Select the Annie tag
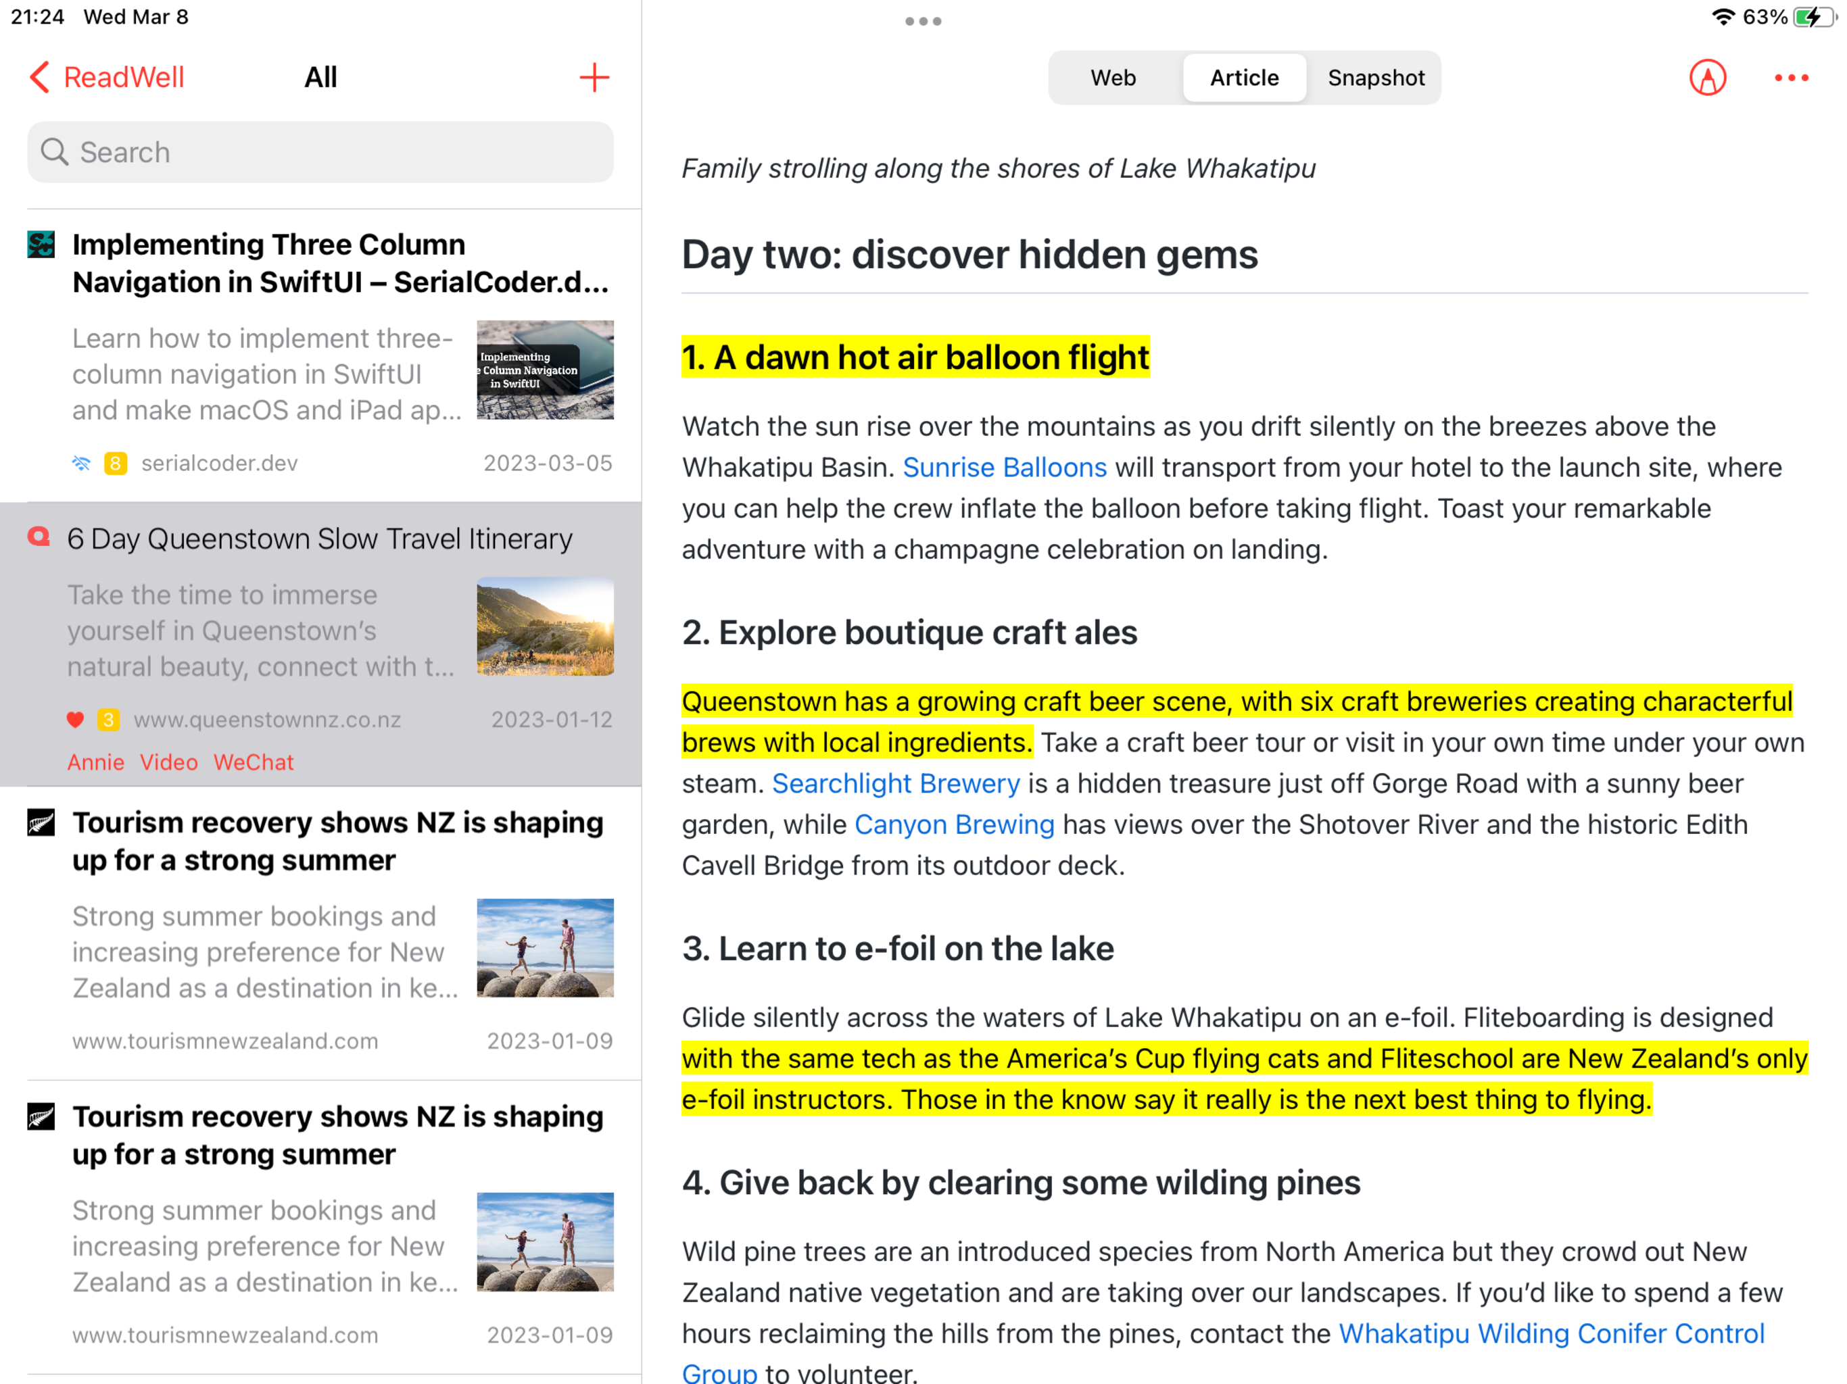The image size is (1847, 1384). [x=96, y=762]
